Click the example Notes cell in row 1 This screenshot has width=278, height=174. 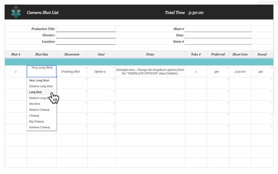point(150,72)
